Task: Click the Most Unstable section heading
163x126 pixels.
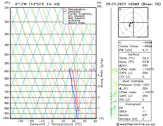Action: click(x=133, y=81)
